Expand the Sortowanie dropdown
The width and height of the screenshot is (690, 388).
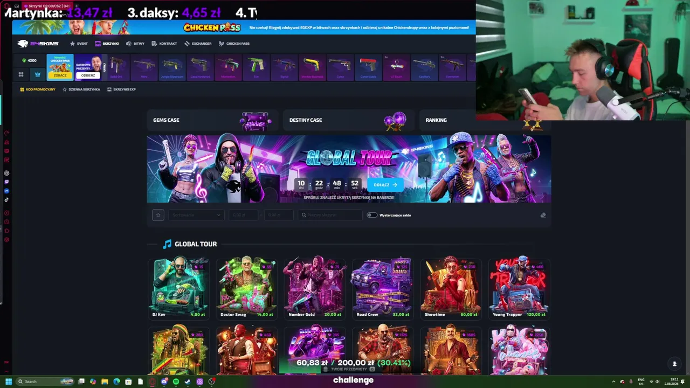tap(196, 215)
